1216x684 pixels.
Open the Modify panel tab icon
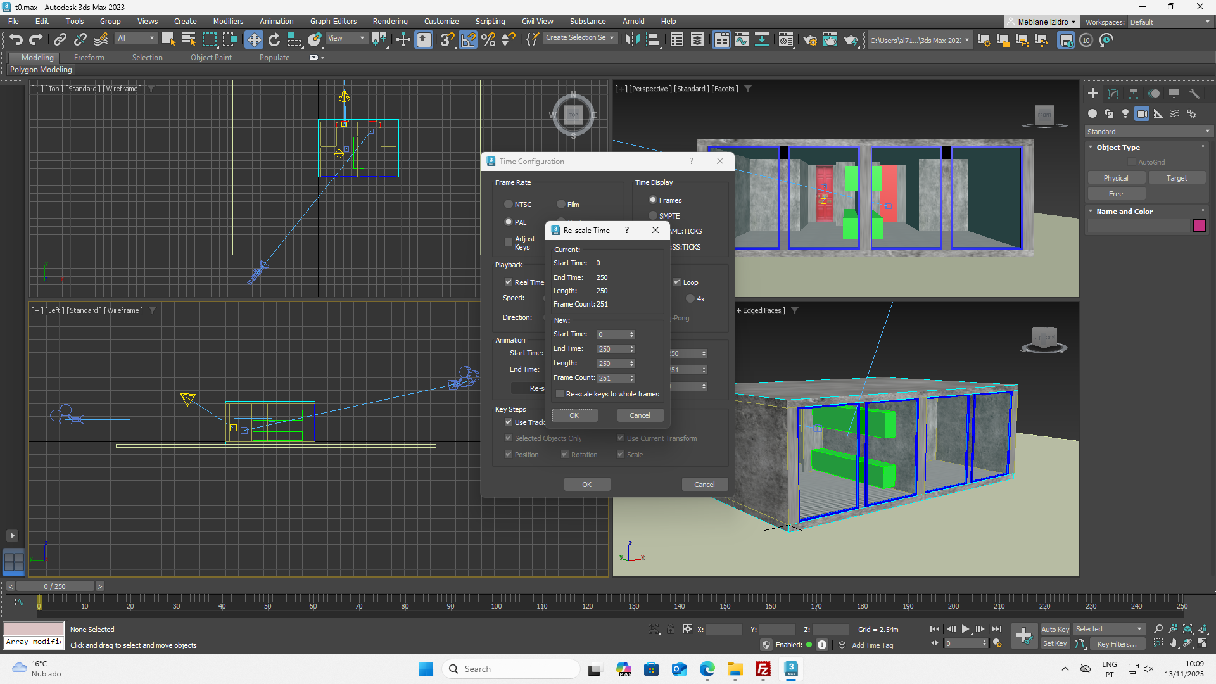tap(1113, 94)
